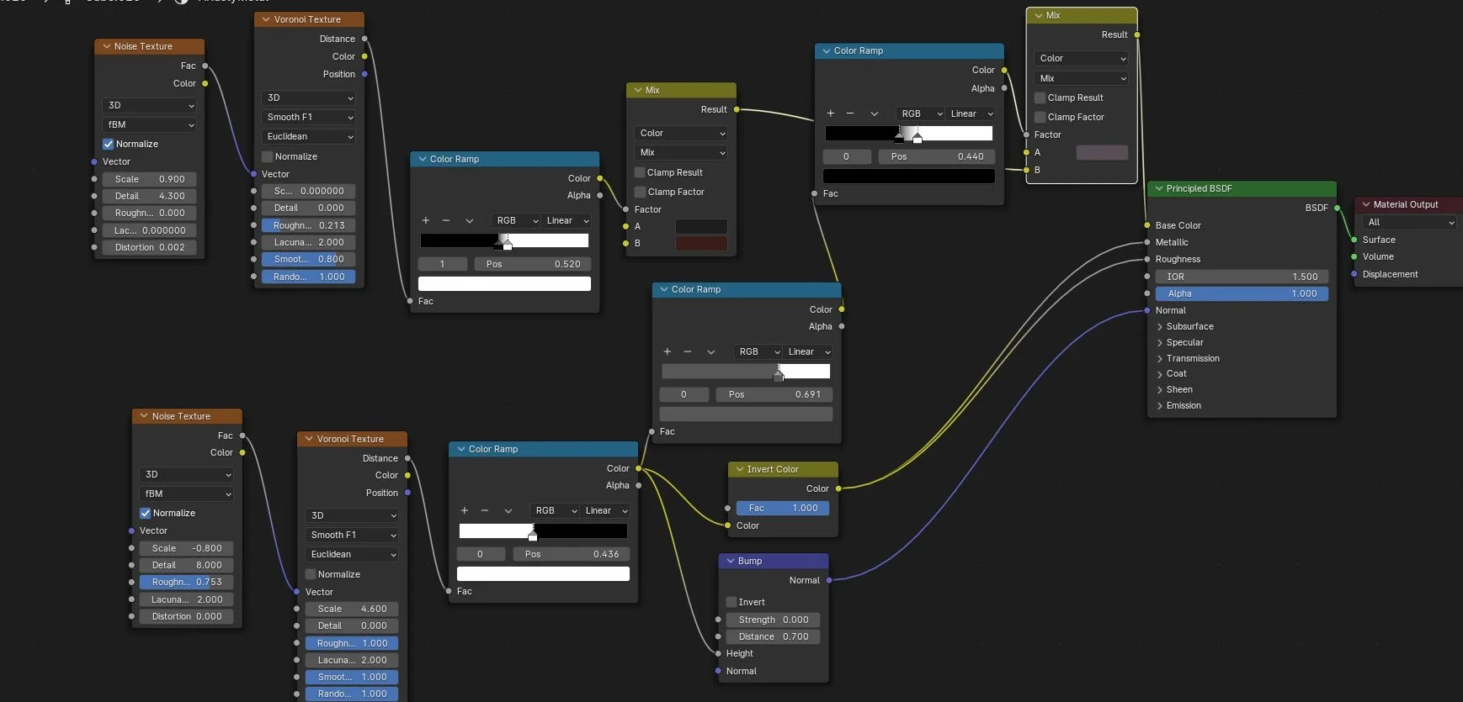The image size is (1463, 702).
Task: Enable Normalize in Voronoi Texture with Roughness 0.213
Action: point(268,156)
